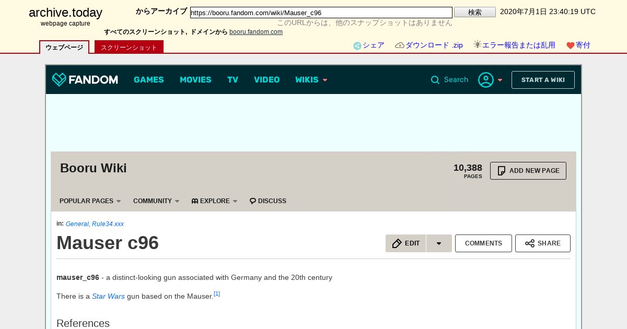Click the SHARE button
Screen dimensions: 627x329
coord(543,243)
